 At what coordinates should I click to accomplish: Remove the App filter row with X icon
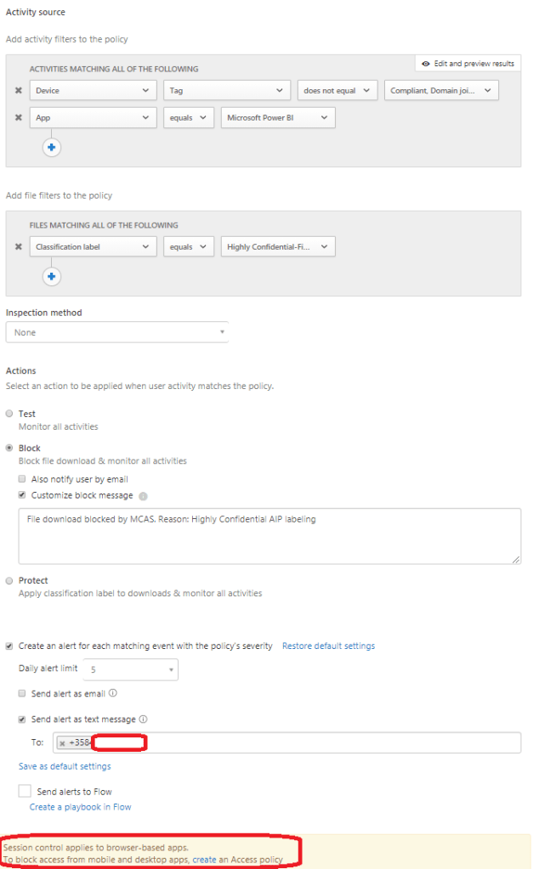[18, 118]
